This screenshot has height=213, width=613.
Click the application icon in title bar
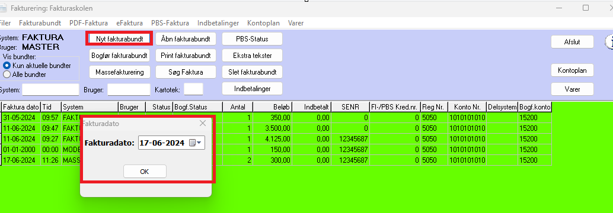(3, 8)
